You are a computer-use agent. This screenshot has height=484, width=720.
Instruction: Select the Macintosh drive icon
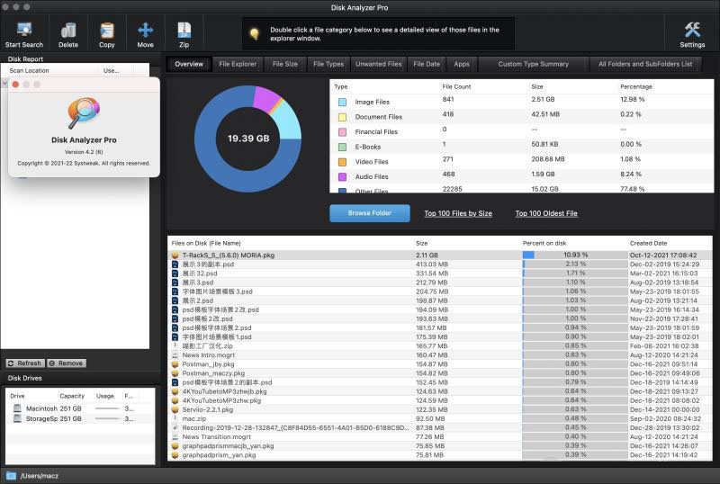coord(17,408)
